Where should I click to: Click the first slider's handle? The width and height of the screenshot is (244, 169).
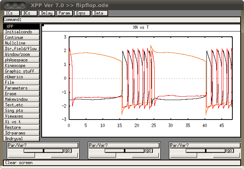pos(44,151)
